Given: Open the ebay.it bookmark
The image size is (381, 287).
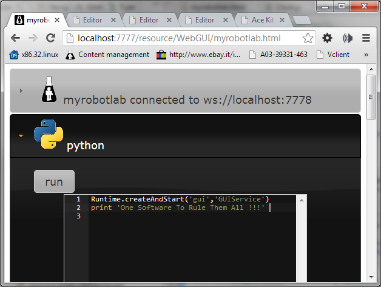Looking at the screenshot, I should 198,55.
